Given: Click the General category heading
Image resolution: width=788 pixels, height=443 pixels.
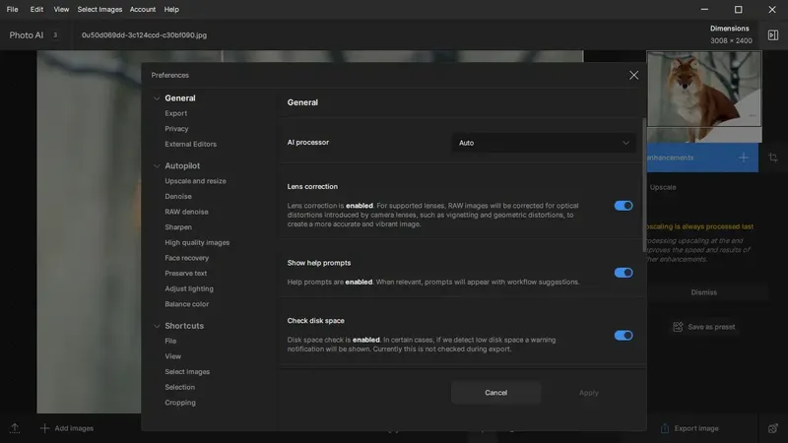Looking at the screenshot, I should pyautogui.click(x=180, y=98).
